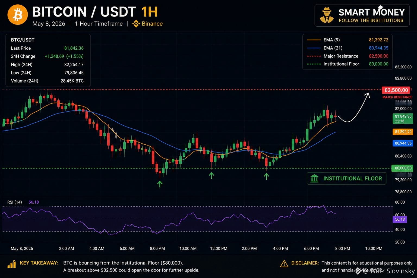Click the 20.00 RSI axis label
The width and height of the screenshot is (417, 278).
(x=400, y=242)
